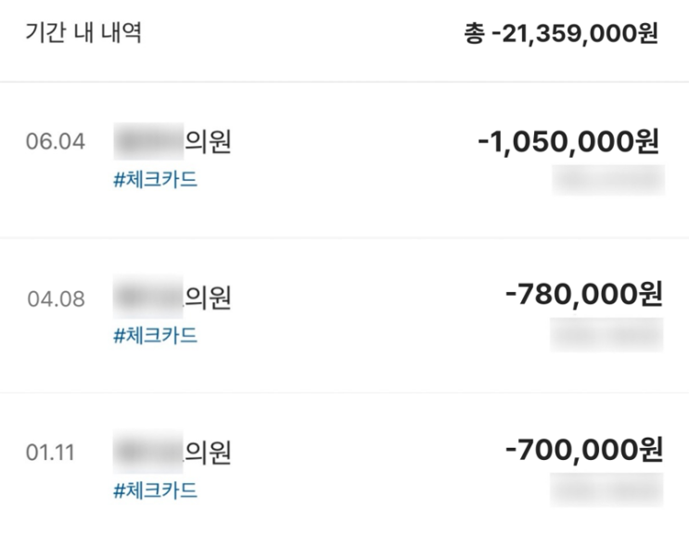The width and height of the screenshot is (689, 549).
Task: Click the 04.08 transaction date
Action: coord(56,299)
